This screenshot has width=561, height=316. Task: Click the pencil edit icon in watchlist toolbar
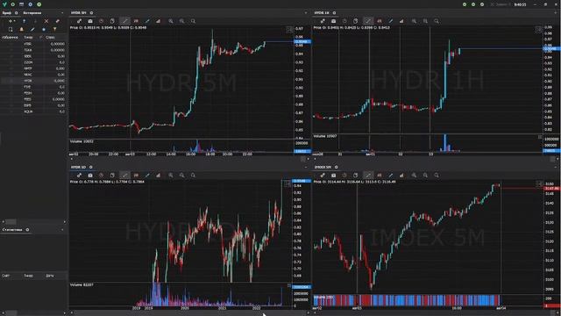[x=32, y=29]
